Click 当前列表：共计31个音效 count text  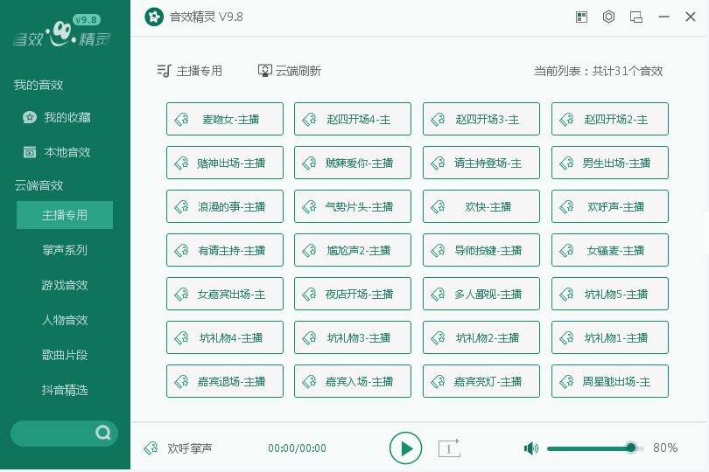(x=598, y=71)
